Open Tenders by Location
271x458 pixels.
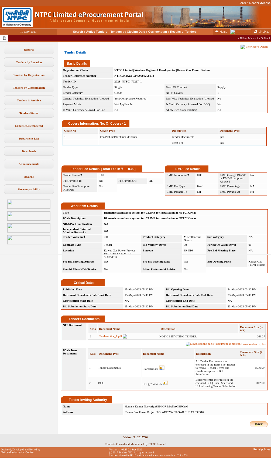pyautogui.click(x=29, y=62)
